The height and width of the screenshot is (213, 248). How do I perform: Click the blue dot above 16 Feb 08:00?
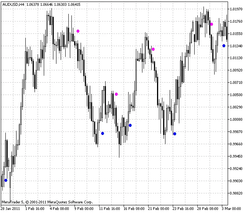pos(130,125)
